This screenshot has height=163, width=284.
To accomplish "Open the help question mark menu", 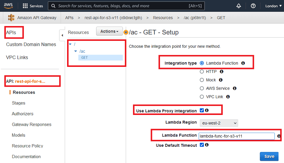I will tap(253, 6).
